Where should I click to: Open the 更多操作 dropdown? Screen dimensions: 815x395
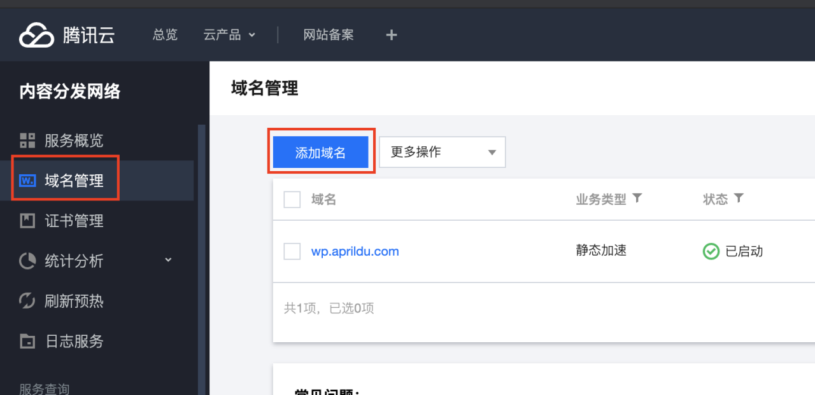click(x=442, y=152)
